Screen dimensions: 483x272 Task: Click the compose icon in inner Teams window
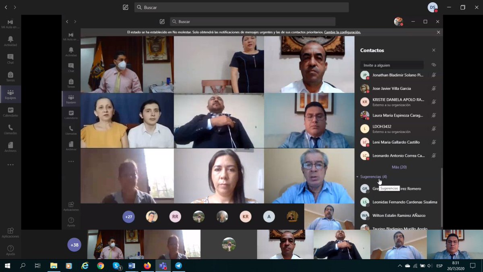click(x=162, y=21)
